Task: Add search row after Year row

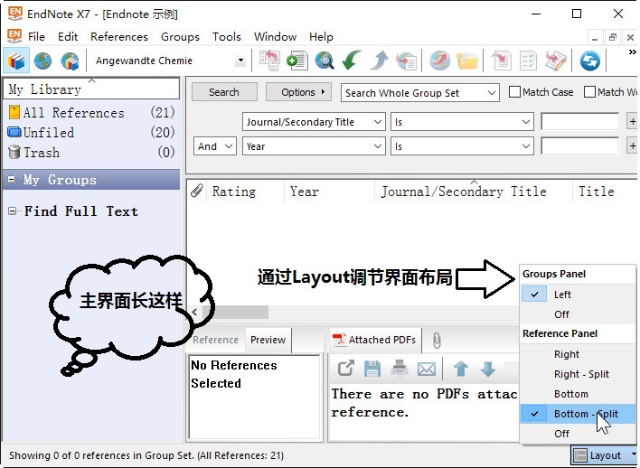Action: click(632, 146)
